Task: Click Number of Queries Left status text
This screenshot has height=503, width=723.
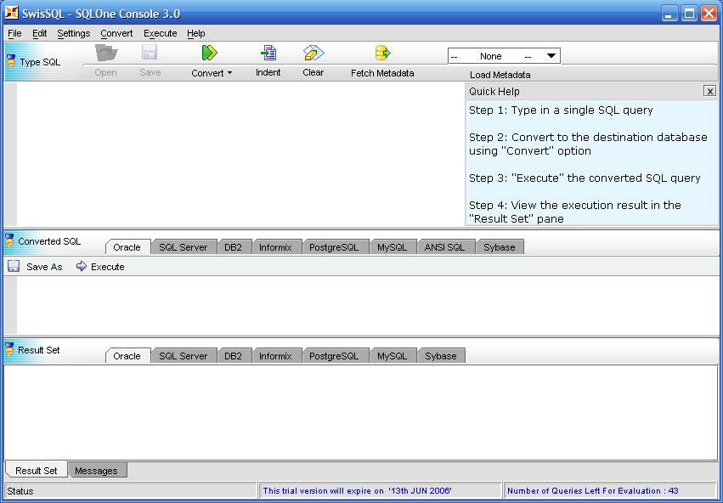Action: pyautogui.click(x=593, y=490)
